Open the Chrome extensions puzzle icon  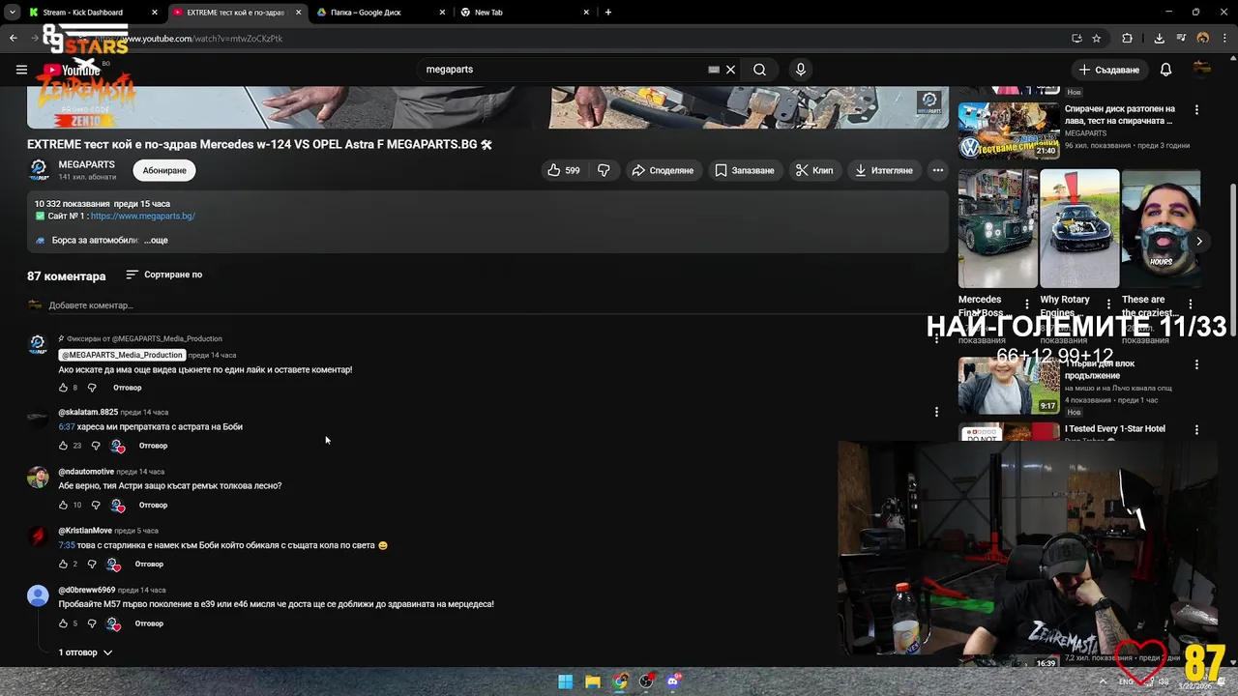coord(1127,39)
